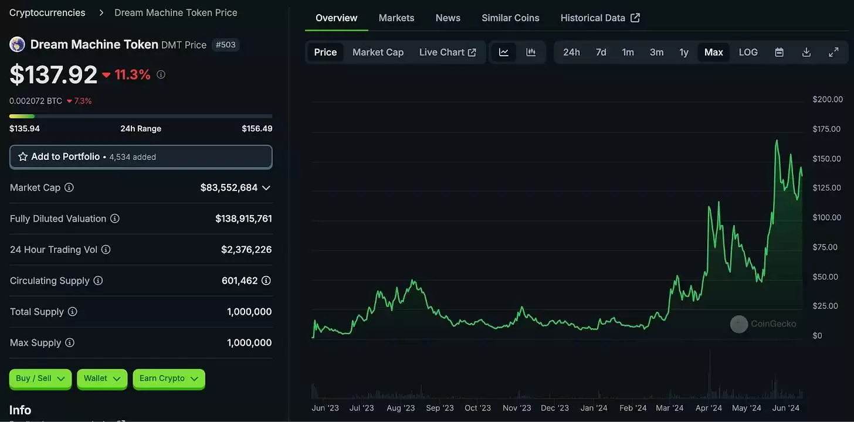Click the info icon beside Fully Diluted Valuation
Image resolution: width=854 pixels, height=422 pixels.
click(x=115, y=219)
